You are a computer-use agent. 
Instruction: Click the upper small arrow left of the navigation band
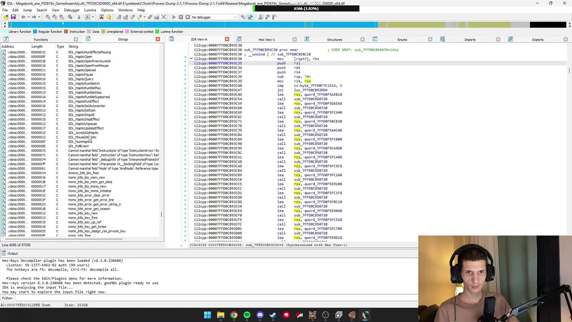click(x=4, y=23)
